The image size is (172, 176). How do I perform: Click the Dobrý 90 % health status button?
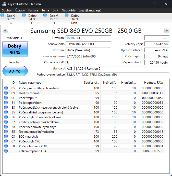(15, 49)
